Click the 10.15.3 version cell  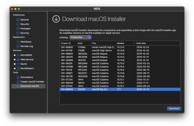[121, 63]
